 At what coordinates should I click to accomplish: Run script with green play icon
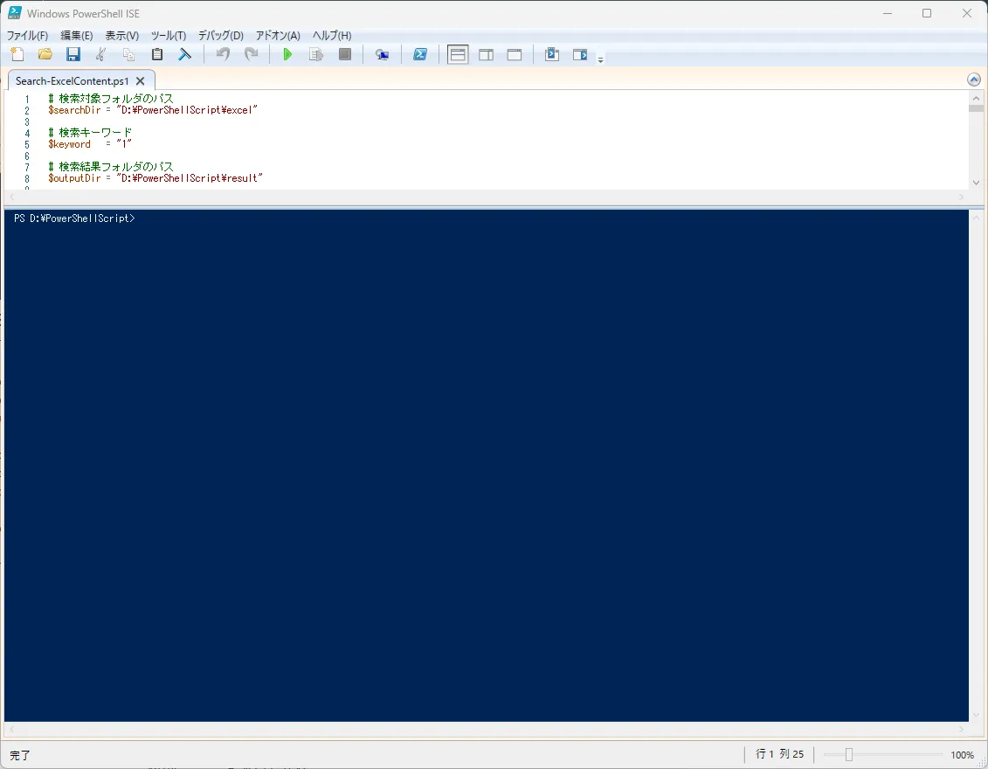click(287, 54)
